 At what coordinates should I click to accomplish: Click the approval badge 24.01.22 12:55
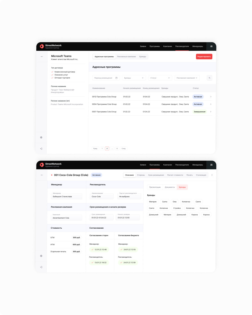click(x=128, y=250)
